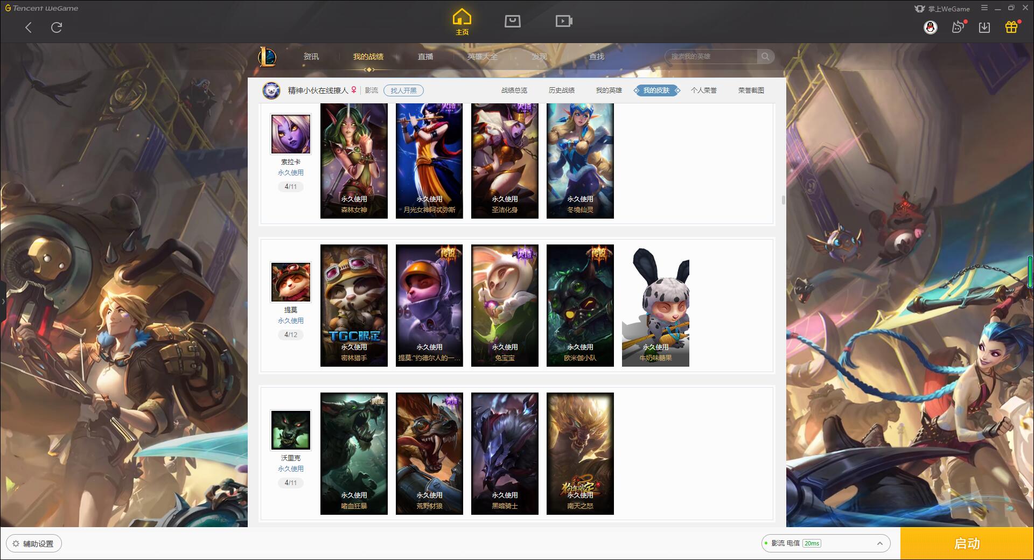1034x560 pixels.
Task: Open the 圣洁化身 skin card
Action: [505, 160]
